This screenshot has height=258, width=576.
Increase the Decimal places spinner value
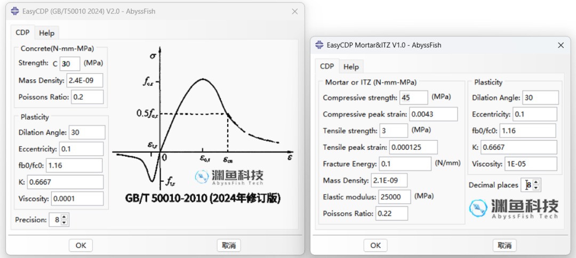point(536,182)
